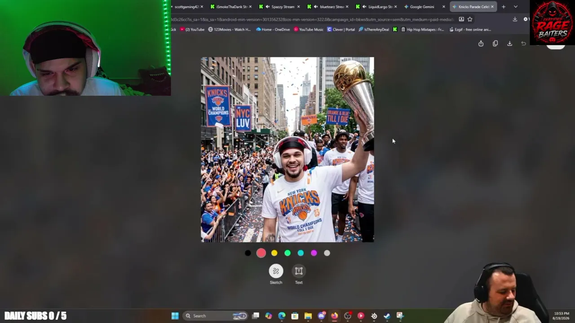The height and width of the screenshot is (323, 575).
Task: Close the LiquidLargo stream tab
Action: pos(395,7)
